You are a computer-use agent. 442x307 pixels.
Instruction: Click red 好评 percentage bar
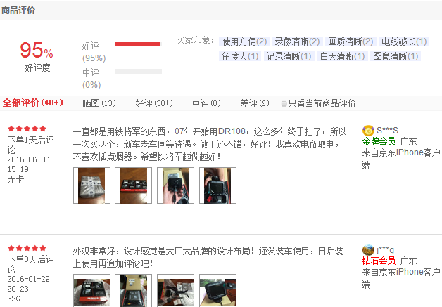point(137,44)
